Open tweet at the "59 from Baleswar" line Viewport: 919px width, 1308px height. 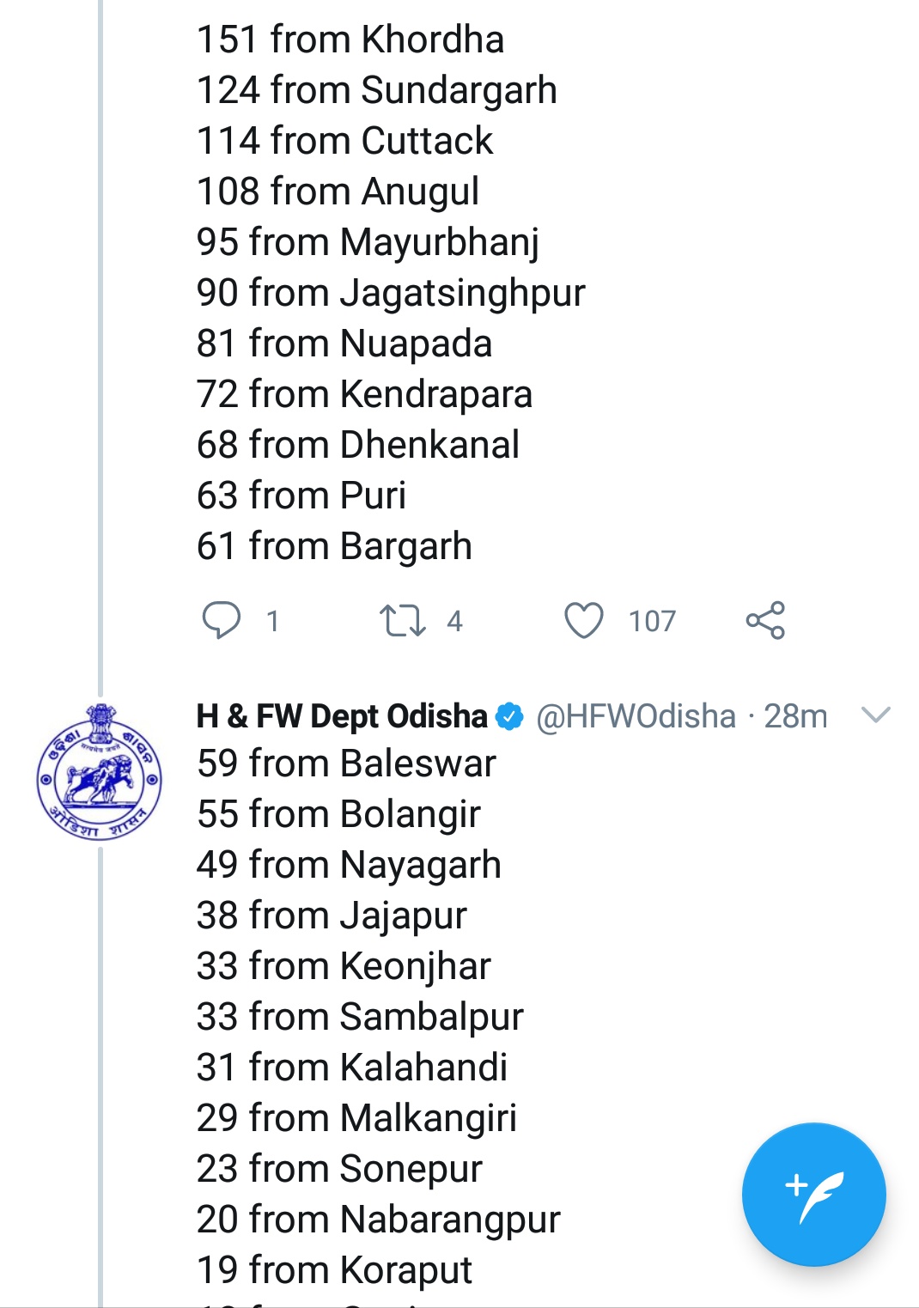coord(346,764)
